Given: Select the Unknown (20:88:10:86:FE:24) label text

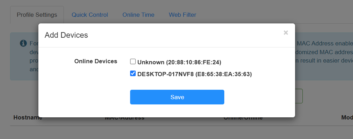Looking at the screenshot, I should 179,62.
